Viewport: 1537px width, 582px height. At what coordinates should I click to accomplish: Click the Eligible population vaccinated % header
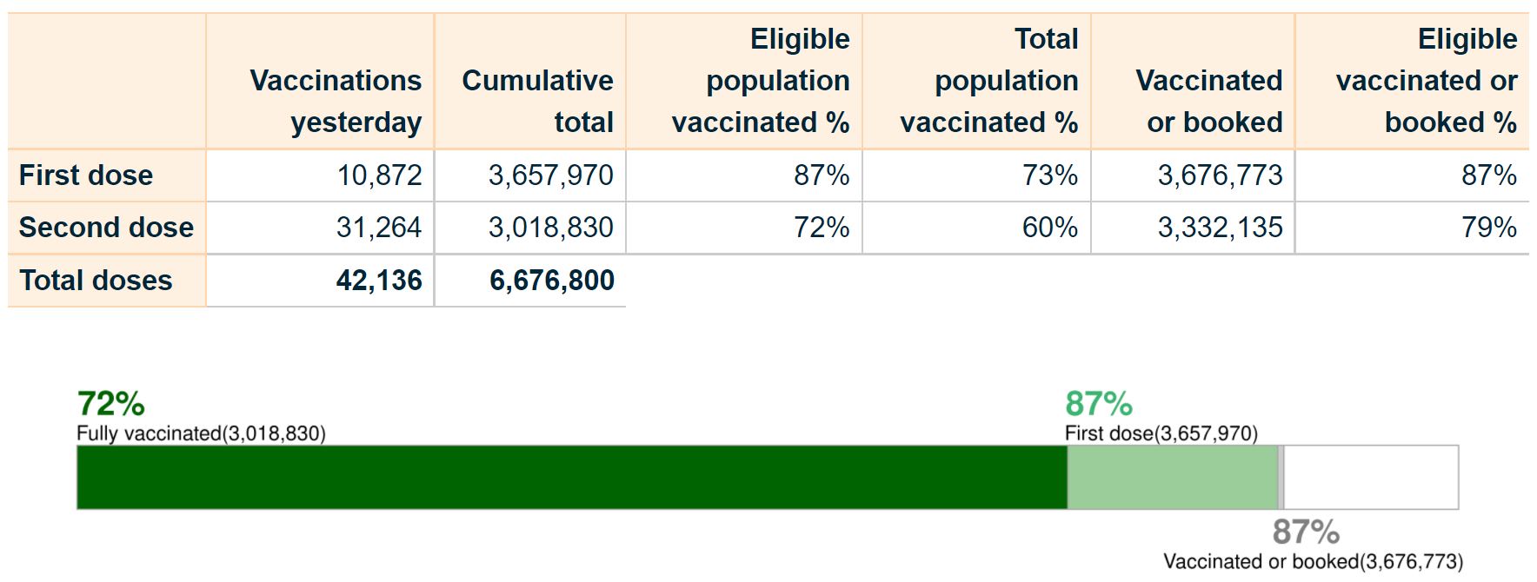pyautogui.click(x=761, y=81)
